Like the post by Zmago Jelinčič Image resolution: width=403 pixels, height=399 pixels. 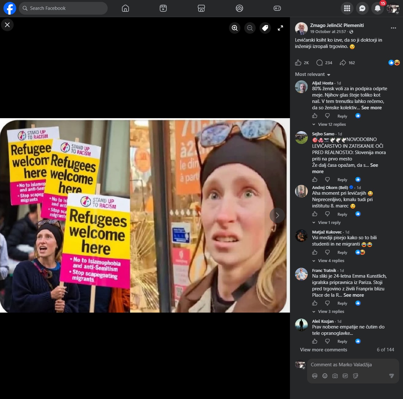pyautogui.click(x=298, y=63)
